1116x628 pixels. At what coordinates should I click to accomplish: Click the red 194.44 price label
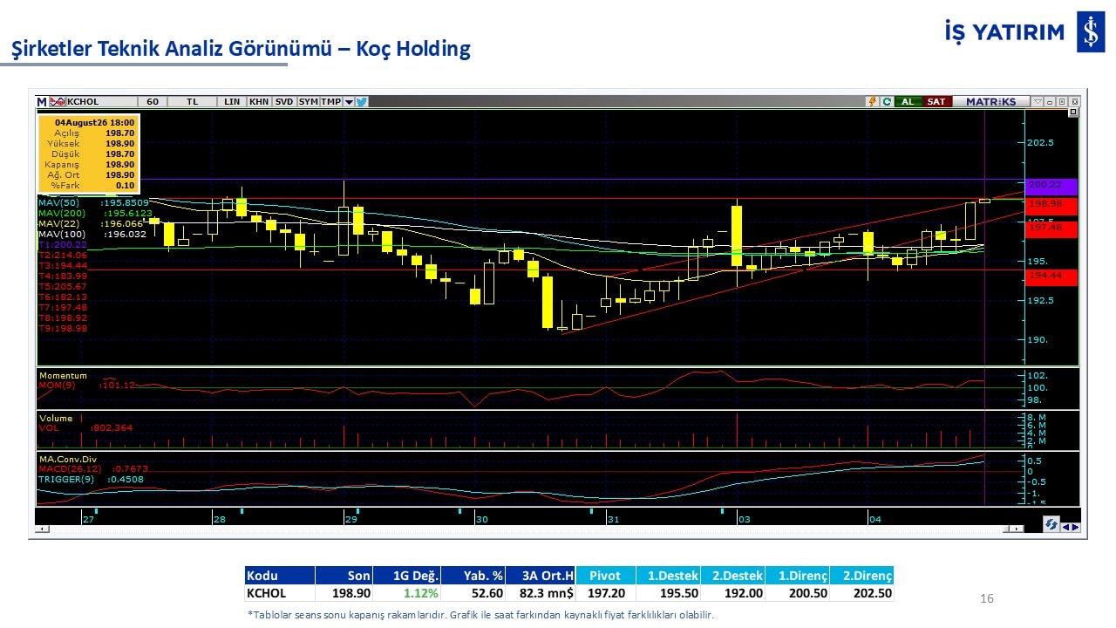click(1052, 277)
